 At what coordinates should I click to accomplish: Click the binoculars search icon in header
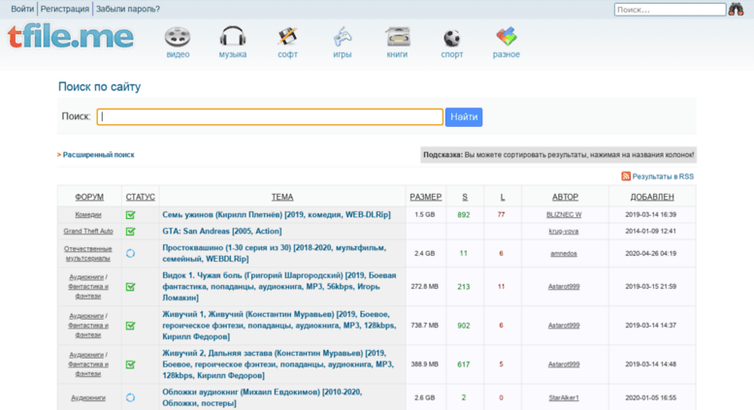pyautogui.click(x=736, y=9)
